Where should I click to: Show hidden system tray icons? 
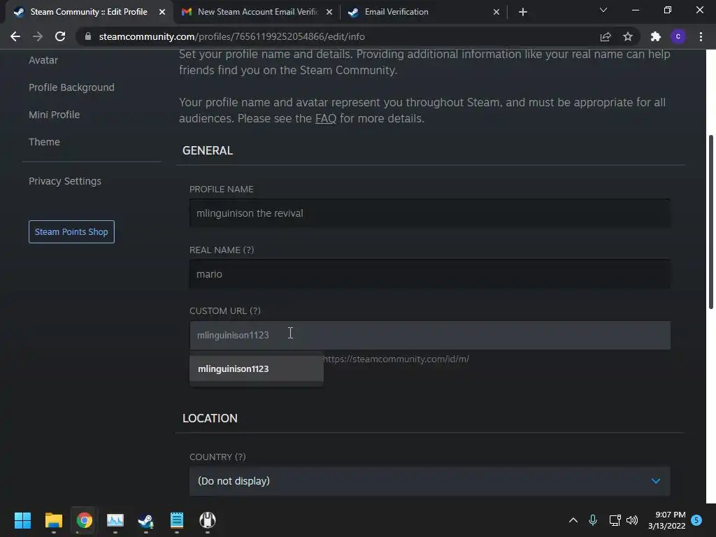click(573, 520)
